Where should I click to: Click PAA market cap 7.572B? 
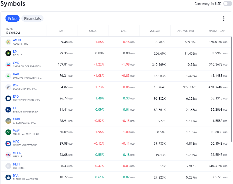click(x=220, y=177)
